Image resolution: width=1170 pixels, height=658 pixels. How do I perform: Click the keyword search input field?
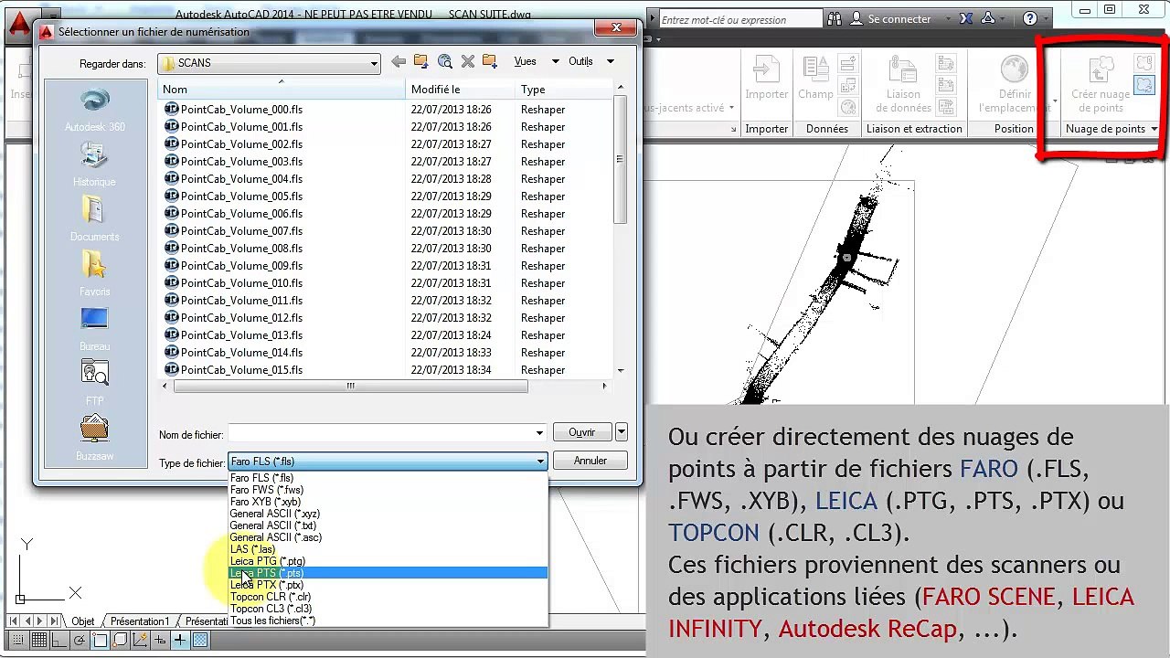click(x=740, y=19)
